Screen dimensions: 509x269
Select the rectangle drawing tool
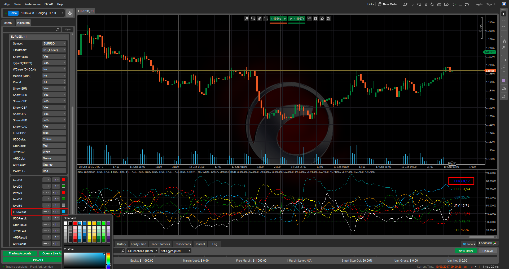[504, 60]
